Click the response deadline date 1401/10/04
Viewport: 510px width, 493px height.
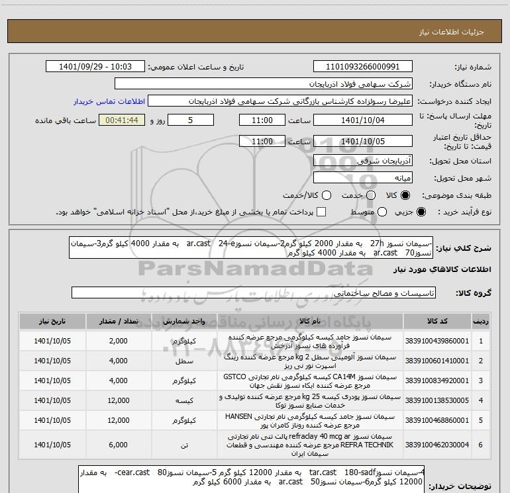click(363, 120)
